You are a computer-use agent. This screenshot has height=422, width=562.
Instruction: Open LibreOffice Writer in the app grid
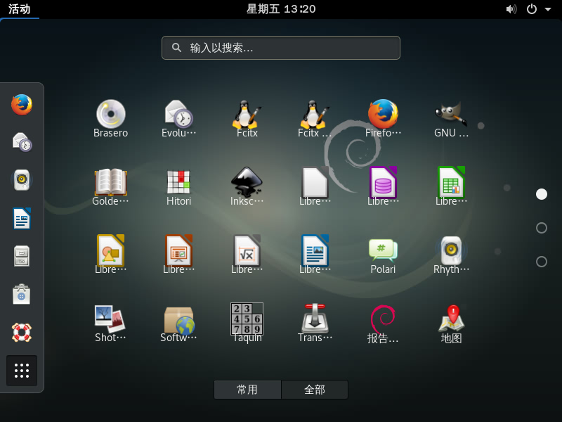coord(315,255)
